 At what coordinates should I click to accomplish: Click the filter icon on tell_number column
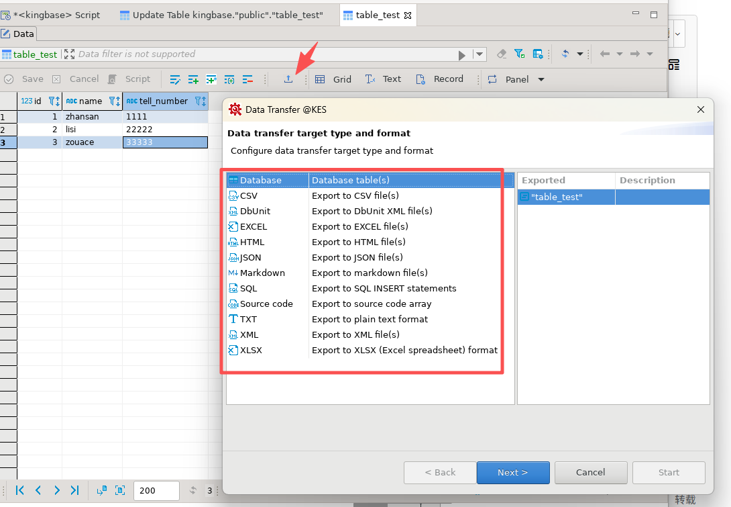(200, 101)
